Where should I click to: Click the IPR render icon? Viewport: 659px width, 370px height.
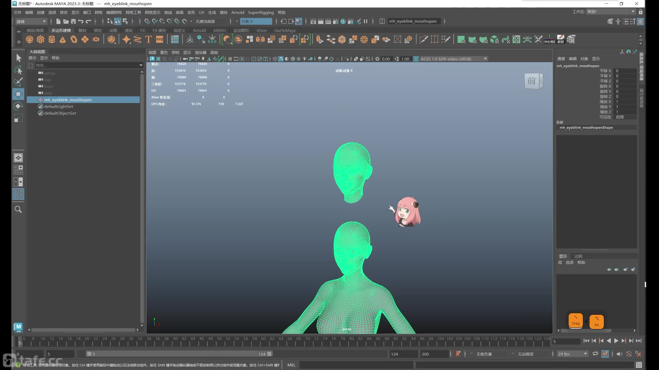pyautogui.click(x=328, y=21)
